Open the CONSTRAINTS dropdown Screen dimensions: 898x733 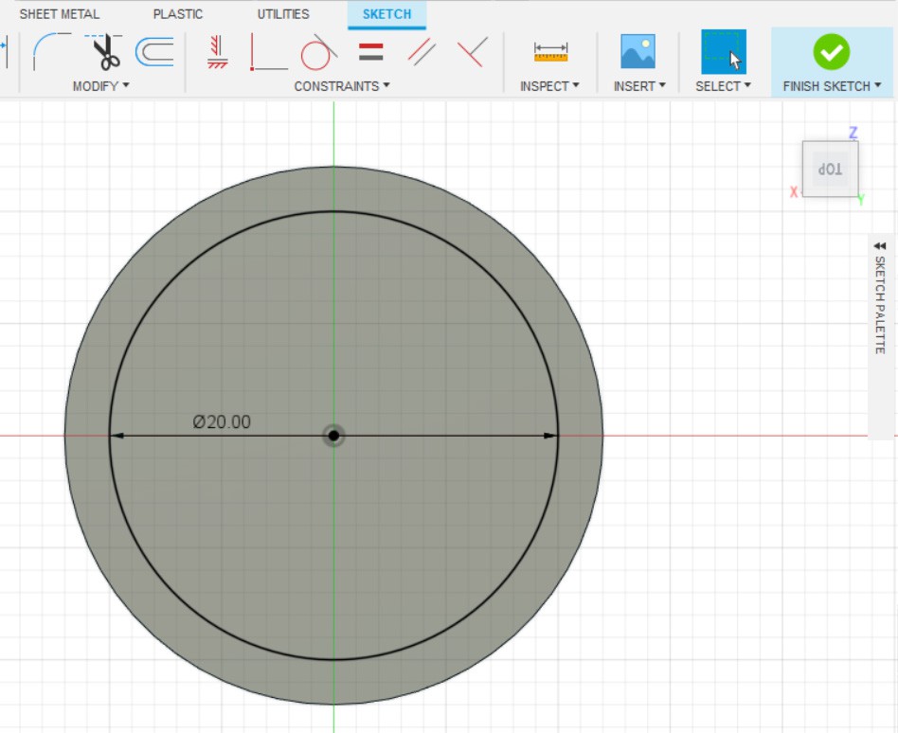pyautogui.click(x=341, y=86)
